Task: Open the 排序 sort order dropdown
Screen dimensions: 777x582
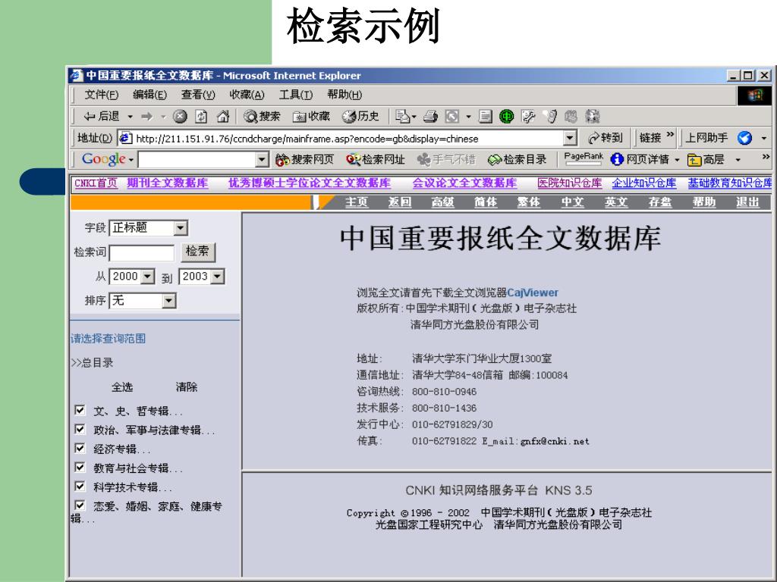Action: coord(169,301)
